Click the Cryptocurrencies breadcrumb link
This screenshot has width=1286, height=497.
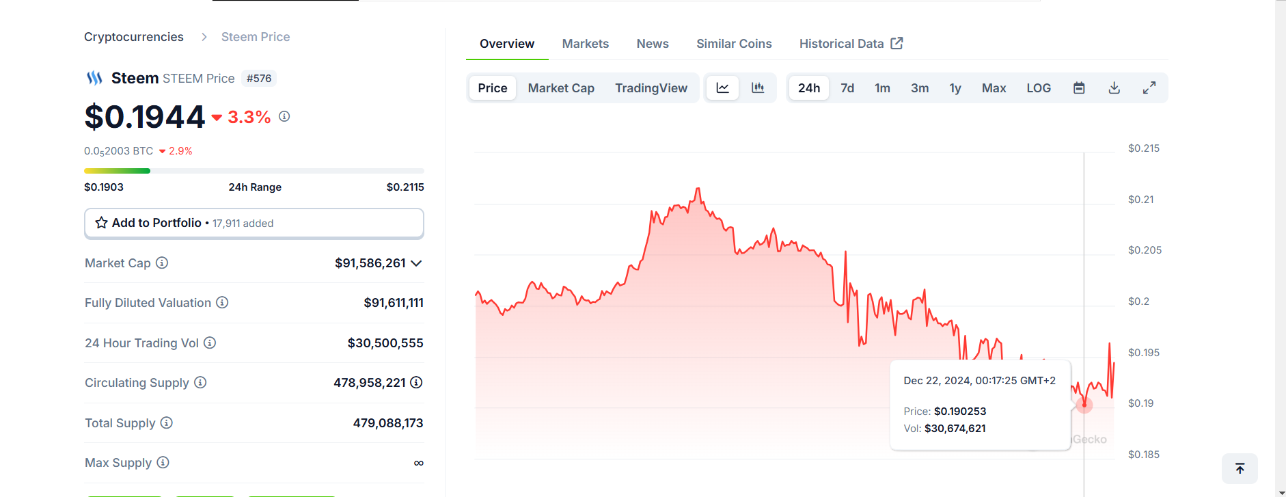click(134, 37)
